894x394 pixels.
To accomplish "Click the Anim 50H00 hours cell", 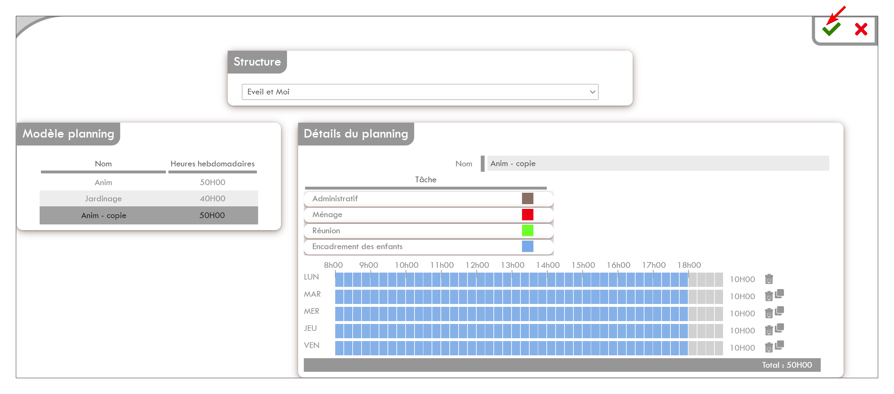I will click(x=212, y=183).
